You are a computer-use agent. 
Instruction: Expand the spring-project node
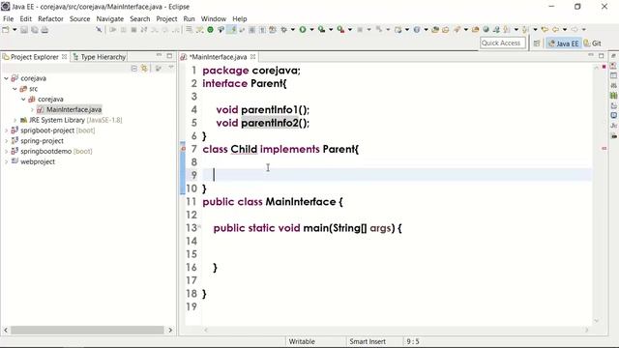[7, 141]
